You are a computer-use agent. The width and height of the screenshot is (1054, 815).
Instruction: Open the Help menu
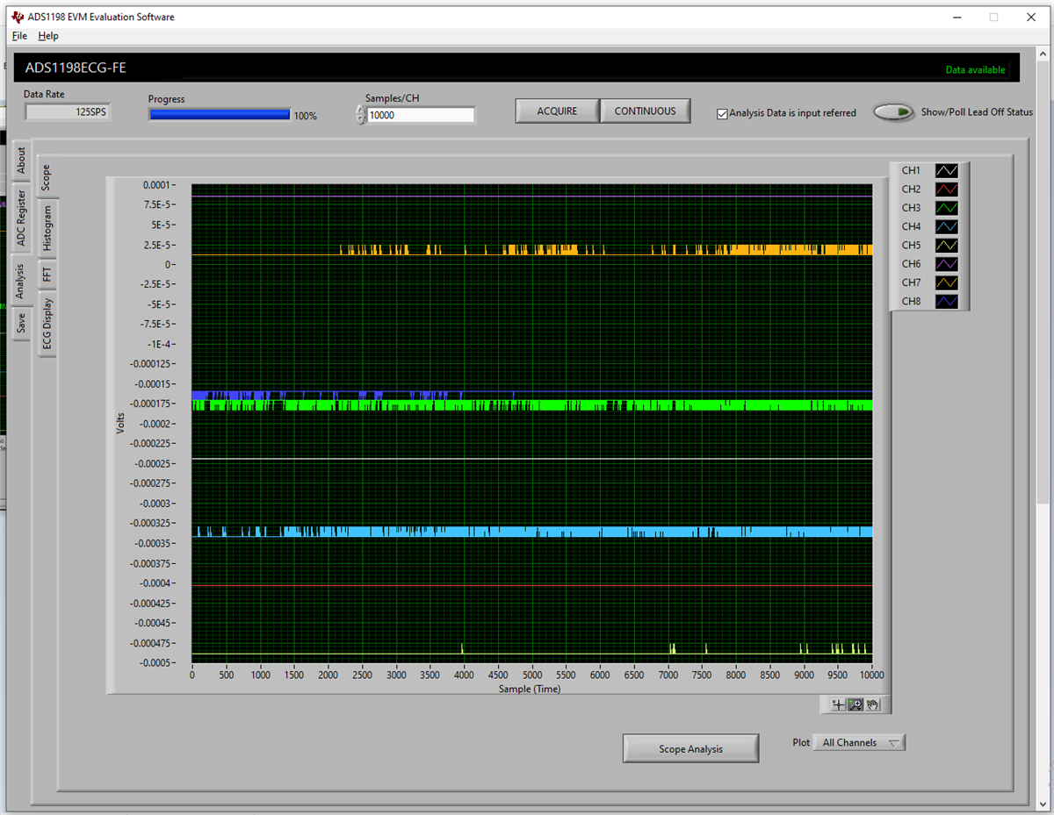pos(48,36)
